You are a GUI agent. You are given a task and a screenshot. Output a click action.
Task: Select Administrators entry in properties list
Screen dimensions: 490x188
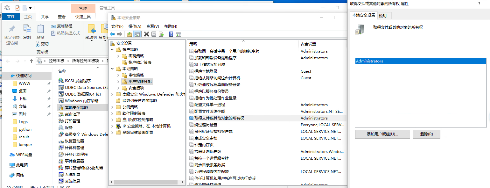pos(421,61)
